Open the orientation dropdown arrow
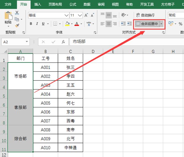This screenshot has height=157, width=184. (128, 15)
